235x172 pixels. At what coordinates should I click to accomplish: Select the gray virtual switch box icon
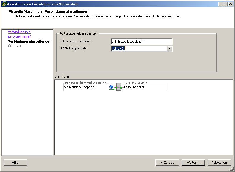119,87
